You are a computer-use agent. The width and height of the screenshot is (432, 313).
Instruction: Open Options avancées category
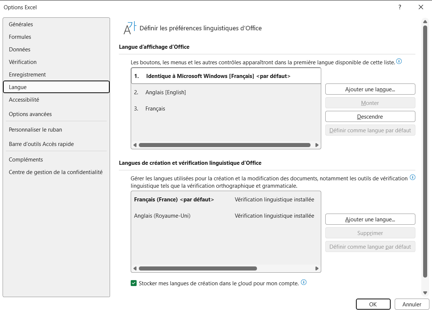click(x=56, y=114)
